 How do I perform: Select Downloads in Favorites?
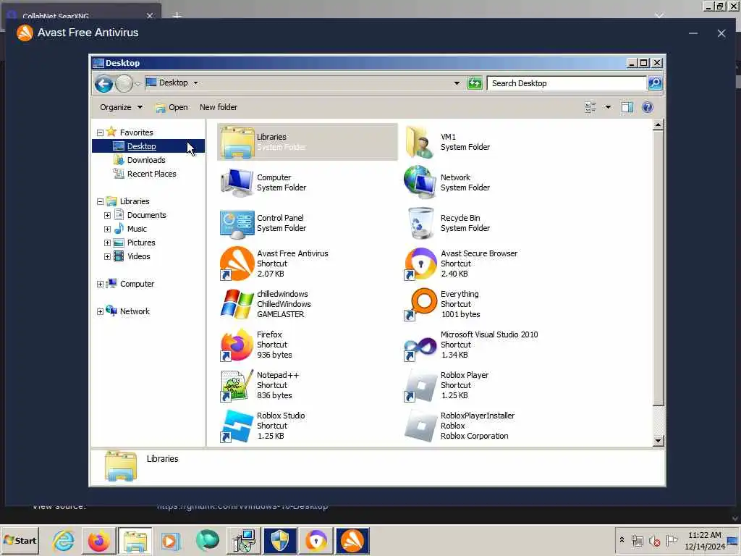coord(146,160)
